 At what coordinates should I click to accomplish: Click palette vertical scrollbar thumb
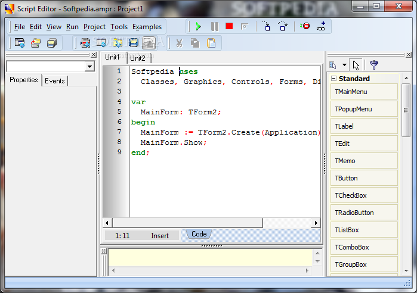[406, 110]
